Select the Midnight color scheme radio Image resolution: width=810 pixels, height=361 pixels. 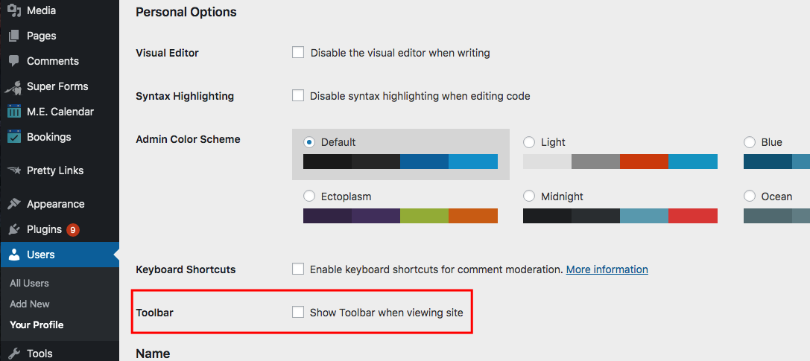coord(529,196)
